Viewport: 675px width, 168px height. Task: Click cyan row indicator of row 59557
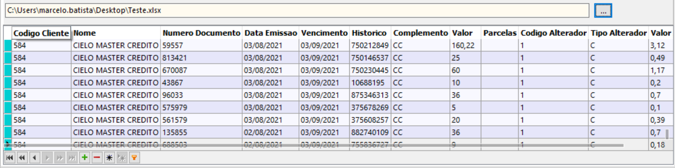(8, 46)
